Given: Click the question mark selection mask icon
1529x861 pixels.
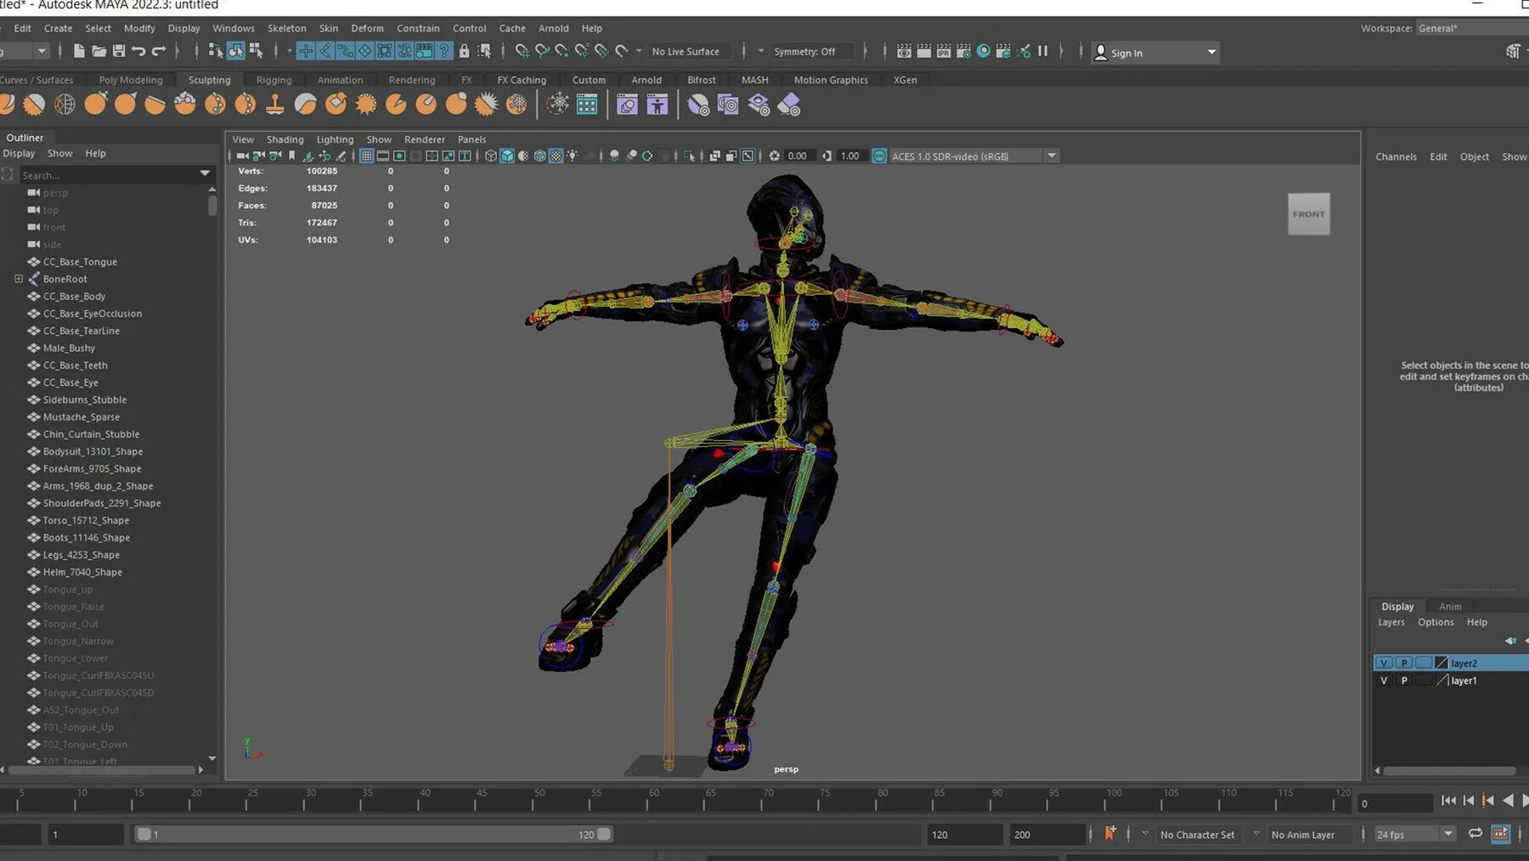Looking at the screenshot, I should click(x=443, y=52).
